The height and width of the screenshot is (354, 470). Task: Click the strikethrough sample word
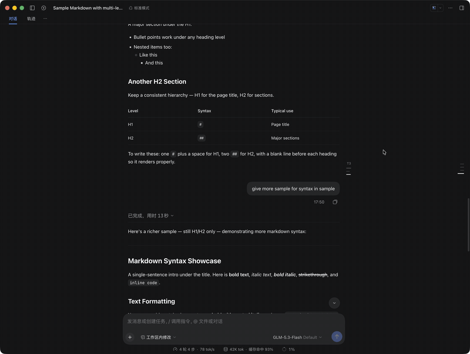[x=312, y=274]
